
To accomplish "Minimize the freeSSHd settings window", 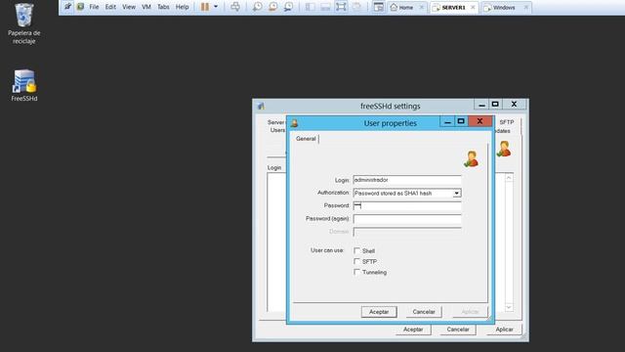I will coord(481,105).
